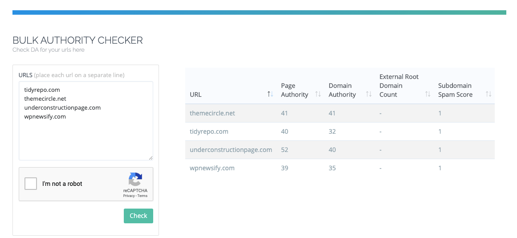Open reCAPTCHA Terms link
Image resolution: width=517 pixels, height=238 pixels.
click(142, 196)
